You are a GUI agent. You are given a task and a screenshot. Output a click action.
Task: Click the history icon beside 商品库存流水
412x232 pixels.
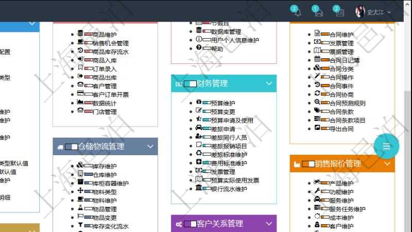click(80, 50)
